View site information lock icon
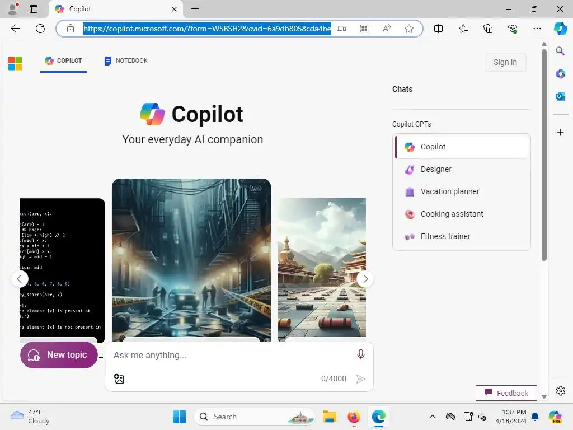 (x=71, y=29)
